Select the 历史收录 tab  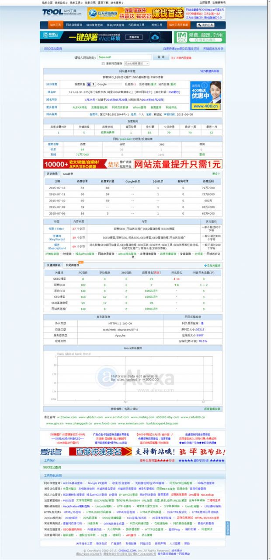click(x=52, y=174)
